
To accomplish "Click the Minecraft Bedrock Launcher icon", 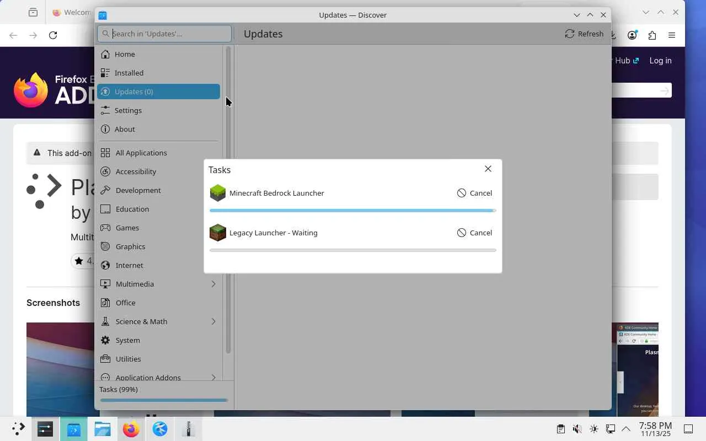I will [x=218, y=193].
